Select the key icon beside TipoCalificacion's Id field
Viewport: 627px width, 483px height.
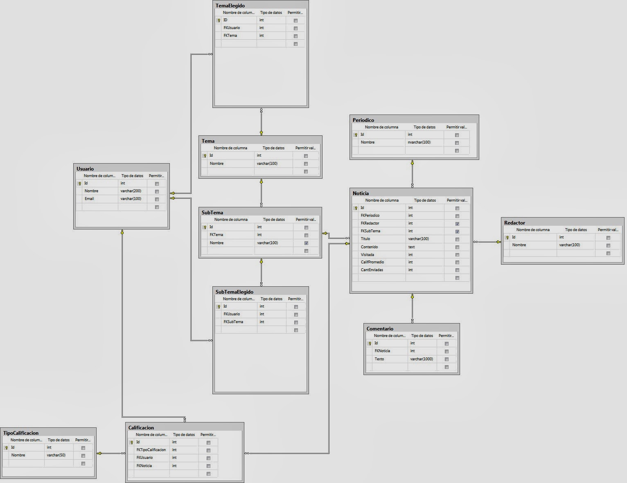tap(7, 447)
